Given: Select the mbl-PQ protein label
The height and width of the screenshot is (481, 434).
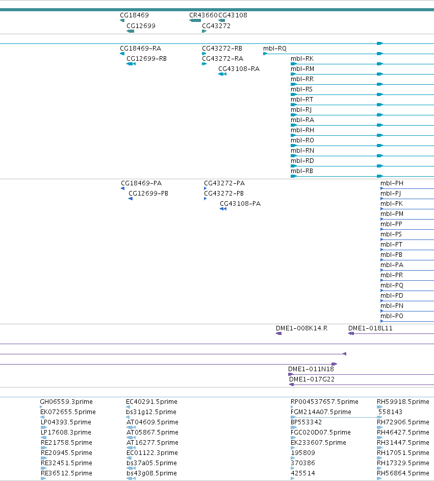Looking at the screenshot, I should (x=392, y=285).
